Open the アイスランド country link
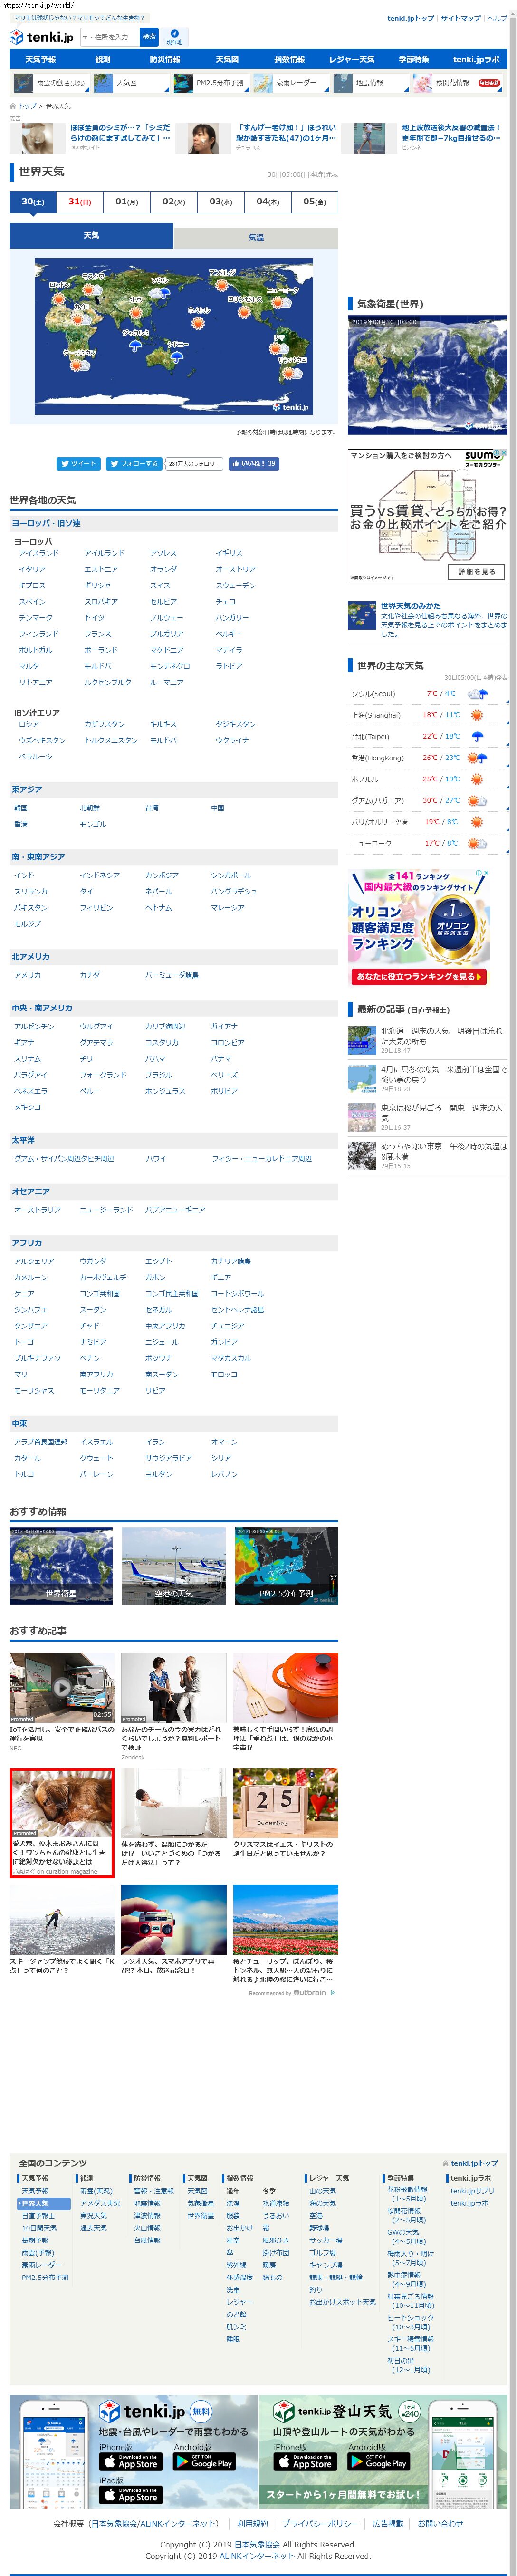The image size is (517, 2576). (x=39, y=553)
